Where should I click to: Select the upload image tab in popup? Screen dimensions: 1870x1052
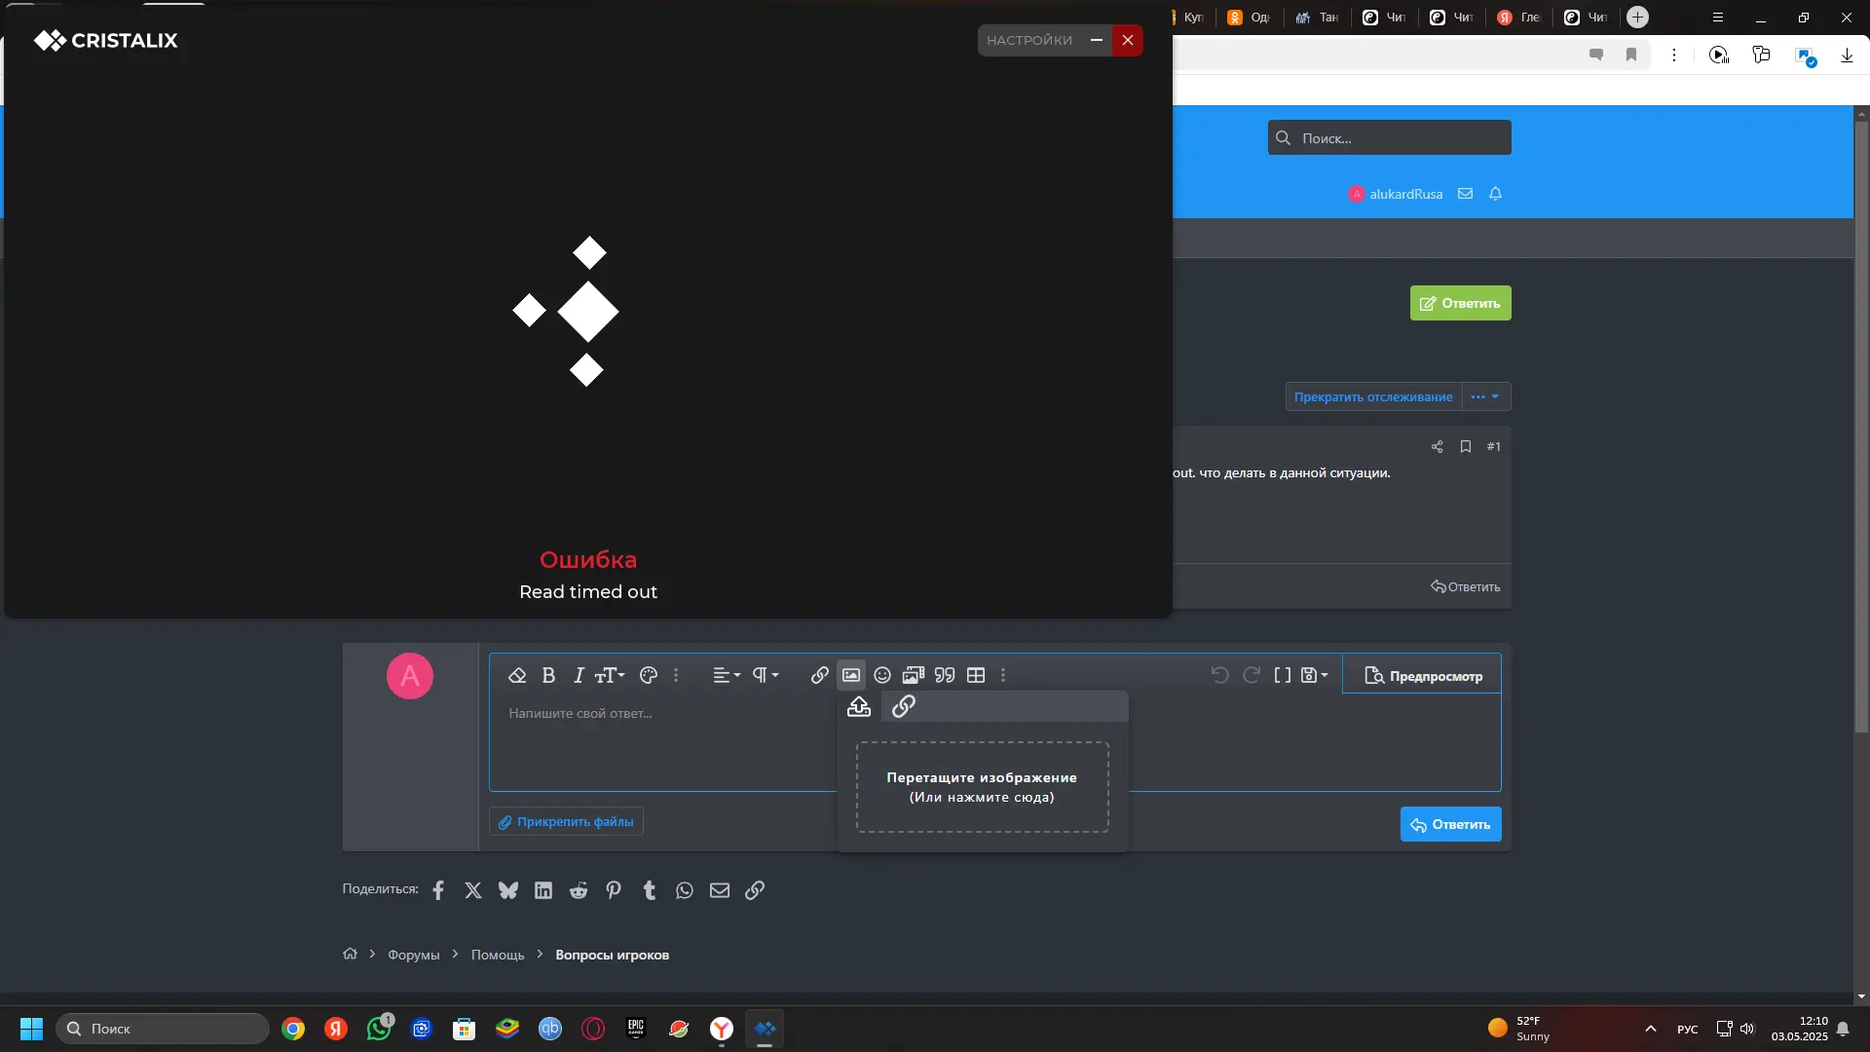[x=859, y=707]
